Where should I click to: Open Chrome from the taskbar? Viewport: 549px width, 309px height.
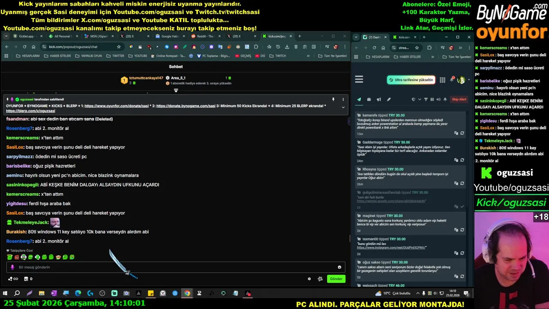point(187,294)
